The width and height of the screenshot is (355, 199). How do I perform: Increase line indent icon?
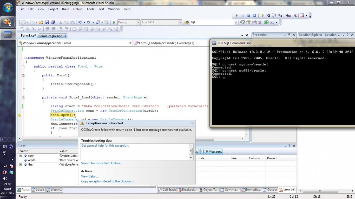tap(54, 29)
